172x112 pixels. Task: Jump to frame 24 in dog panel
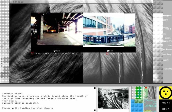tap(59, 53)
